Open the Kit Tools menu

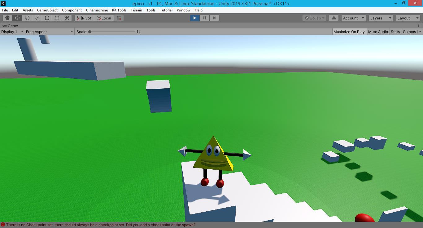point(119,10)
